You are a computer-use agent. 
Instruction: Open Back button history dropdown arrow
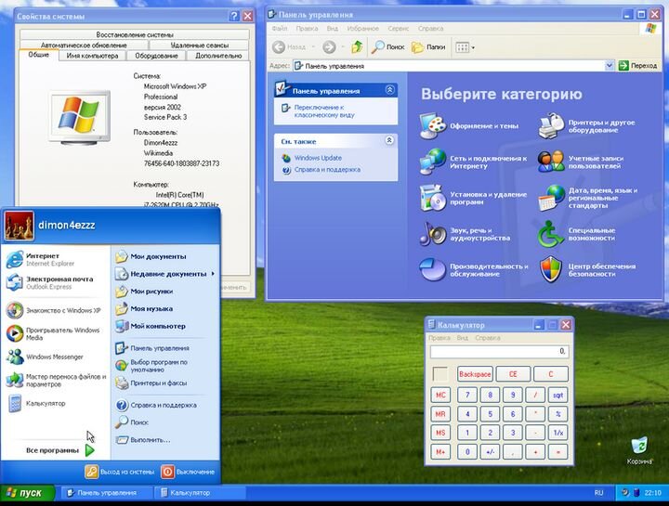pos(314,47)
